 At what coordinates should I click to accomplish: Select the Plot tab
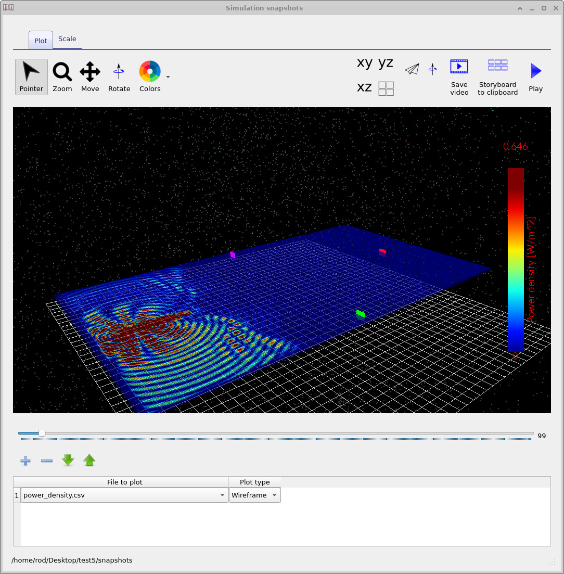click(40, 40)
